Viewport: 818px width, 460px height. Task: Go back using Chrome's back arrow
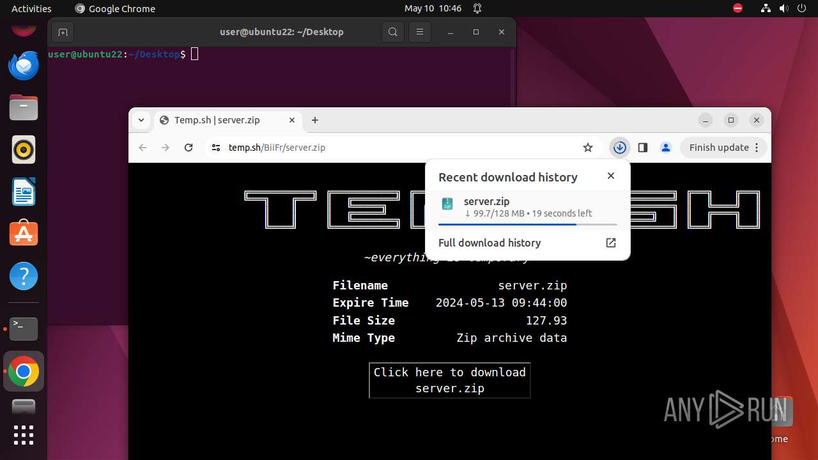(143, 148)
